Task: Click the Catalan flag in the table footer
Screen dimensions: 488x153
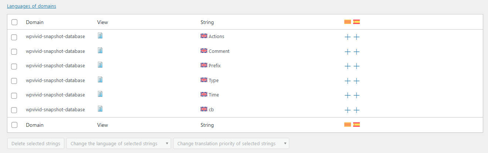Action: pyautogui.click(x=348, y=125)
